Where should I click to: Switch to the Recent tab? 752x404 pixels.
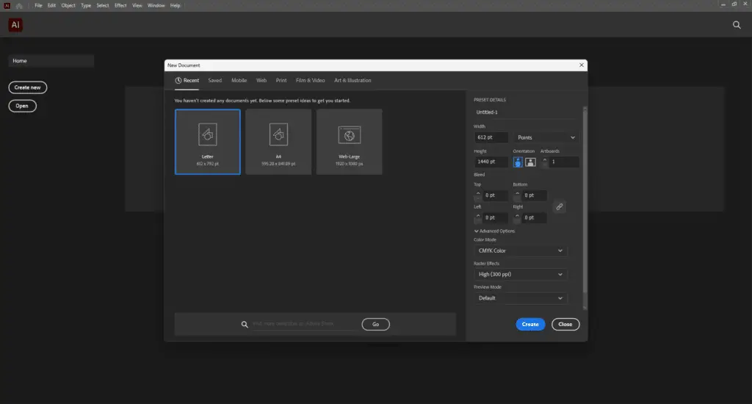(187, 81)
